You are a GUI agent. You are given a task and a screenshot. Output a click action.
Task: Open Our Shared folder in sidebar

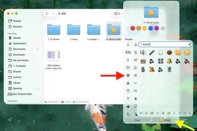click(20, 94)
